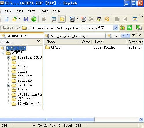Select the Skins folder in the tree
Screen dimensions: 144x128
[x=23, y=90]
